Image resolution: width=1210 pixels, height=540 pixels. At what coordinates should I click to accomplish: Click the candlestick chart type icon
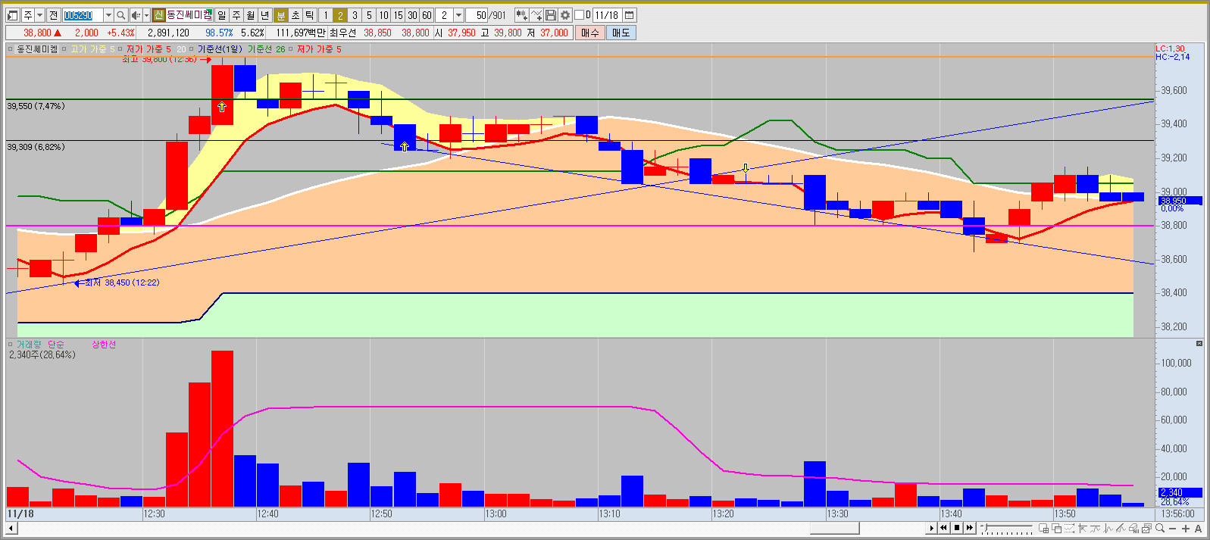point(521,15)
